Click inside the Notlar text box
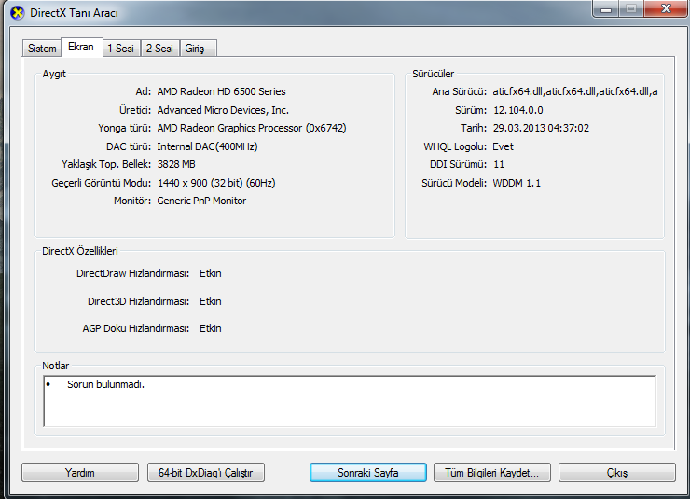Viewport: 690px width, 499px height. (350, 401)
